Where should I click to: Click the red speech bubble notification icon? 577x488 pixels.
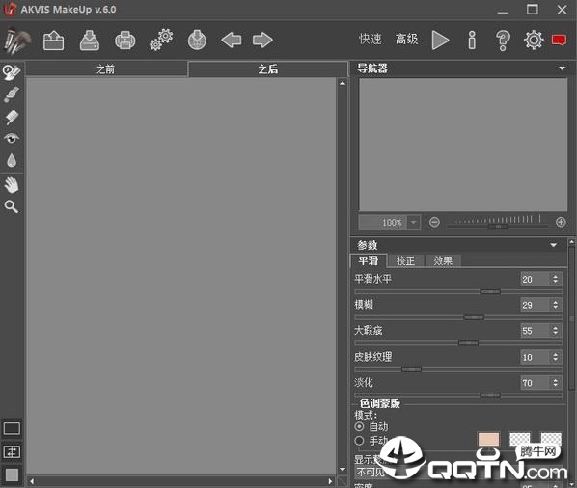click(559, 40)
